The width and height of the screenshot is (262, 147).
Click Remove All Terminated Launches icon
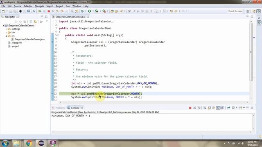(199, 108)
